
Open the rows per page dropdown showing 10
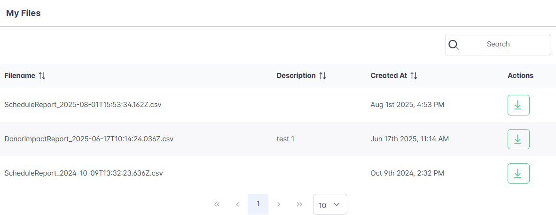pyautogui.click(x=330, y=205)
